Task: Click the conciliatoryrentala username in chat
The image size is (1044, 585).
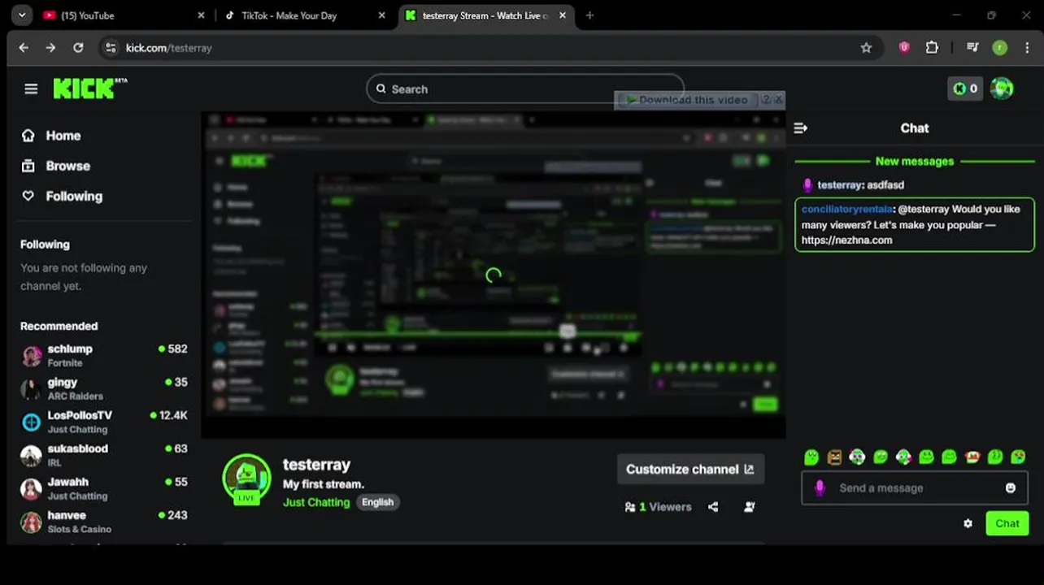Action: click(847, 210)
